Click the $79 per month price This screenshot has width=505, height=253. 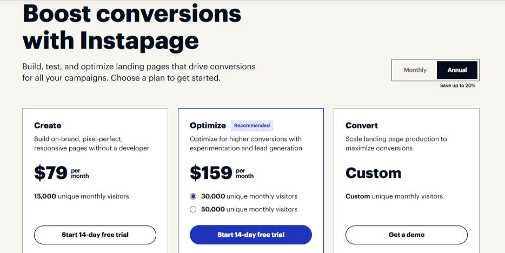tap(62, 173)
